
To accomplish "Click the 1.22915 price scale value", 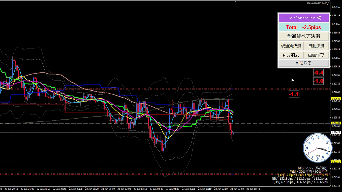I will coord(336,49).
